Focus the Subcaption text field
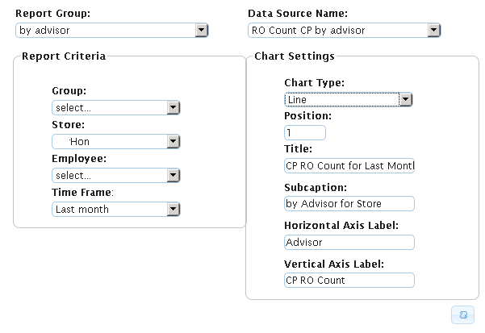This screenshot has width=485, height=333. [x=349, y=203]
